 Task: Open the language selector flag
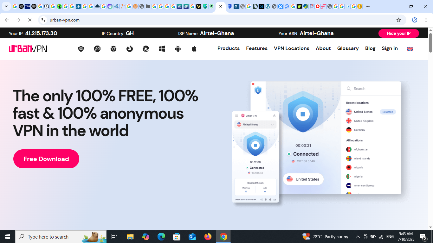tap(410, 49)
